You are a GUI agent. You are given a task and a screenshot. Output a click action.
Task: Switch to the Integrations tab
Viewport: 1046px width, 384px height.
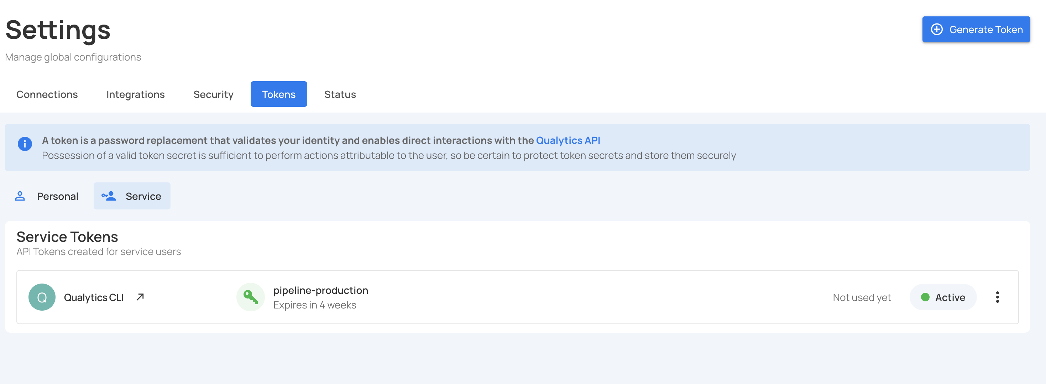tap(135, 94)
